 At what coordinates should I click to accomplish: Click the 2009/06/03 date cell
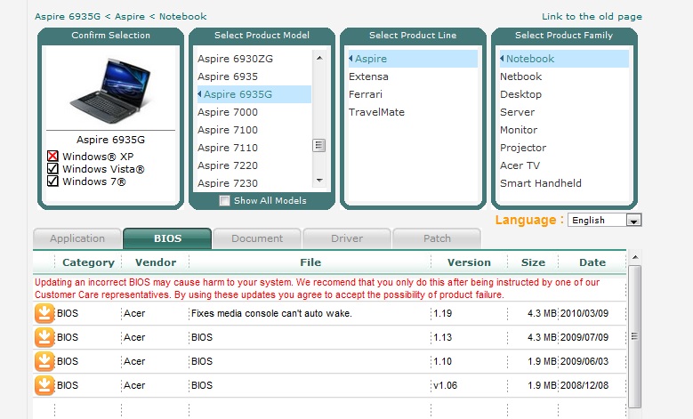point(584,361)
